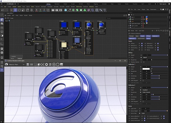Click the green MoGraph cloner icon
Screen dimensions: 171x123
tap(85, 10)
